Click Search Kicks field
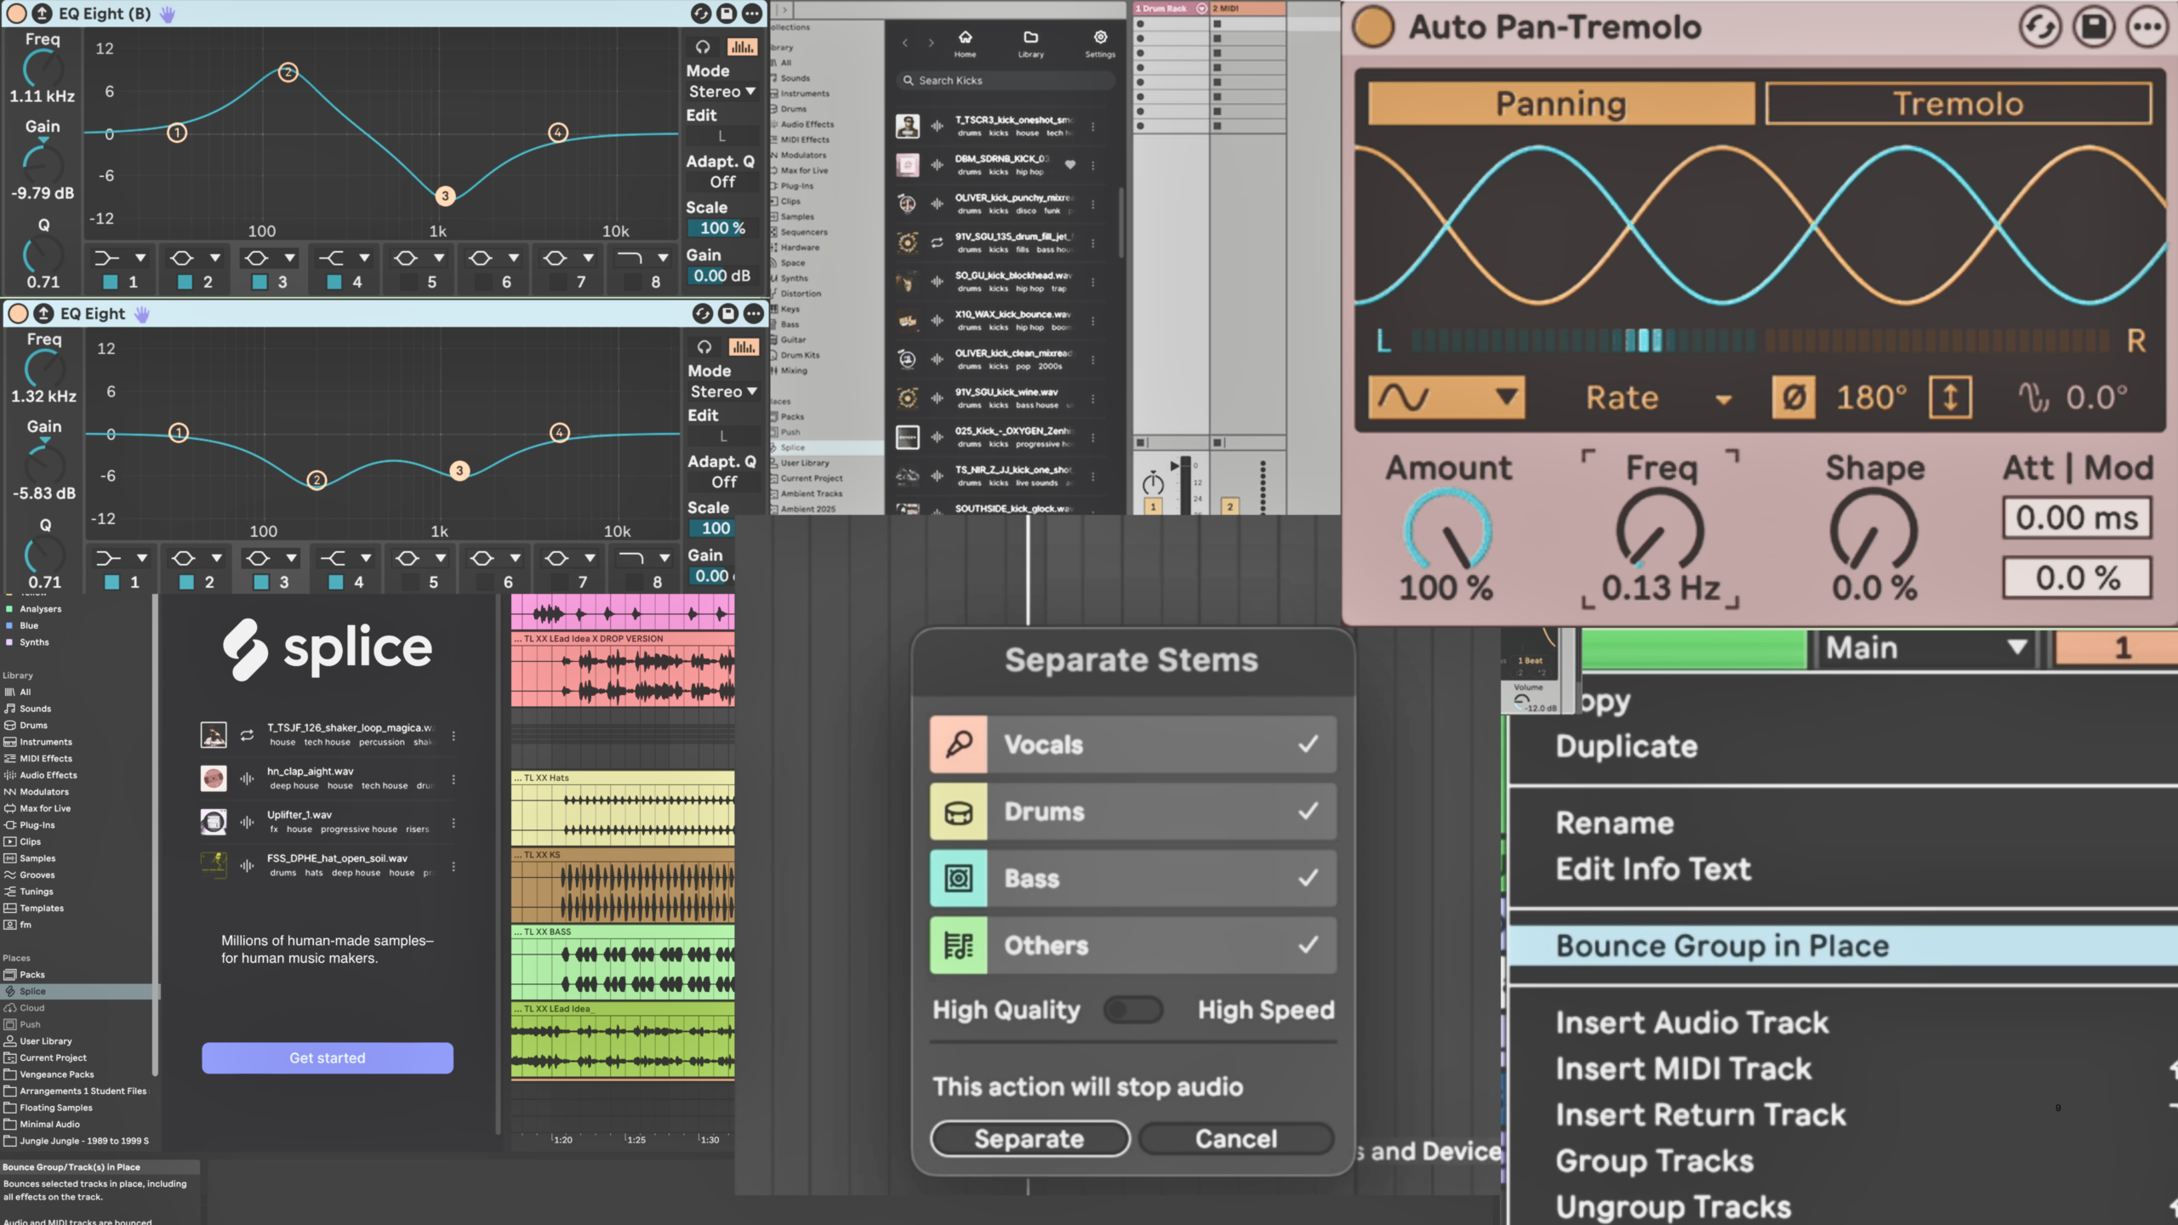Screen dimensions: 2178x1225 tap(1006, 80)
